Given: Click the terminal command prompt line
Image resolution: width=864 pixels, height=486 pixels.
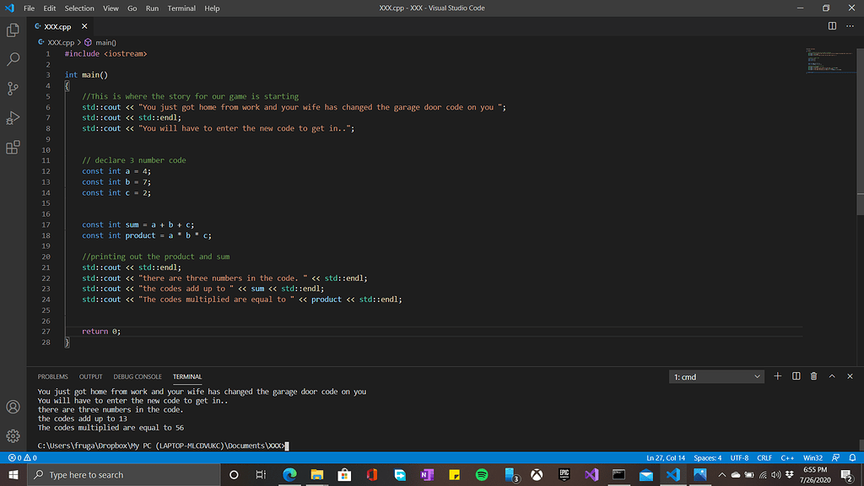Looking at the screenshot, I should tap(163, 445).
